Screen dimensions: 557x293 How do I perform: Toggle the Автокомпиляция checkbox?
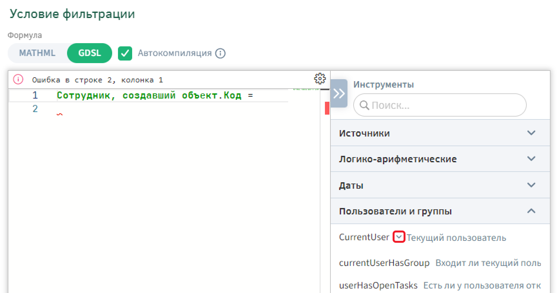pos(125,53)
